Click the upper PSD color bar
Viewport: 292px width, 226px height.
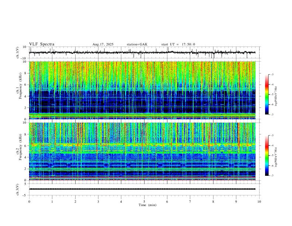point(267,95)
